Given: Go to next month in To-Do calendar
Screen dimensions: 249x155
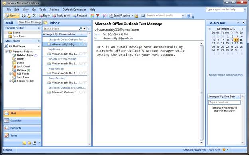Looking at the screenshot, I should [243, 29].
